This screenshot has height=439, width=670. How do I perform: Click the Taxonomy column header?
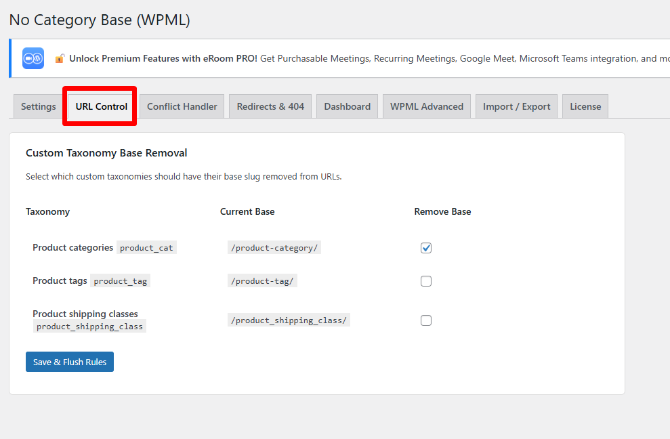click(47, 211)
